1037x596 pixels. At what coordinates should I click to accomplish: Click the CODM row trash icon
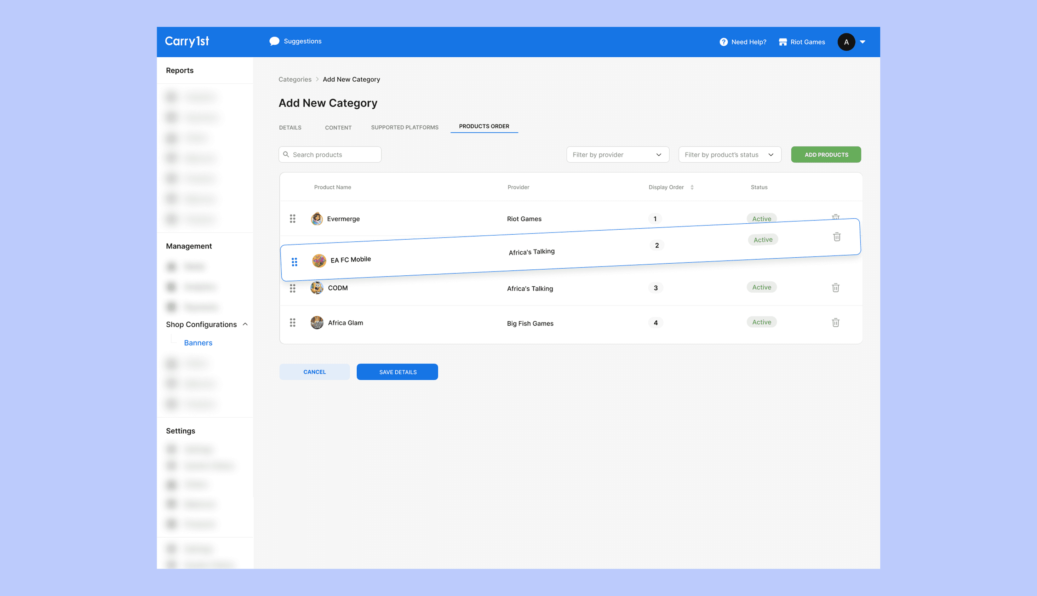tap(836, 288)
